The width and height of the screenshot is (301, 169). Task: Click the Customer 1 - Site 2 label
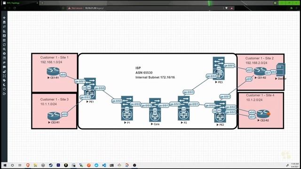click(x=260, y=58)
